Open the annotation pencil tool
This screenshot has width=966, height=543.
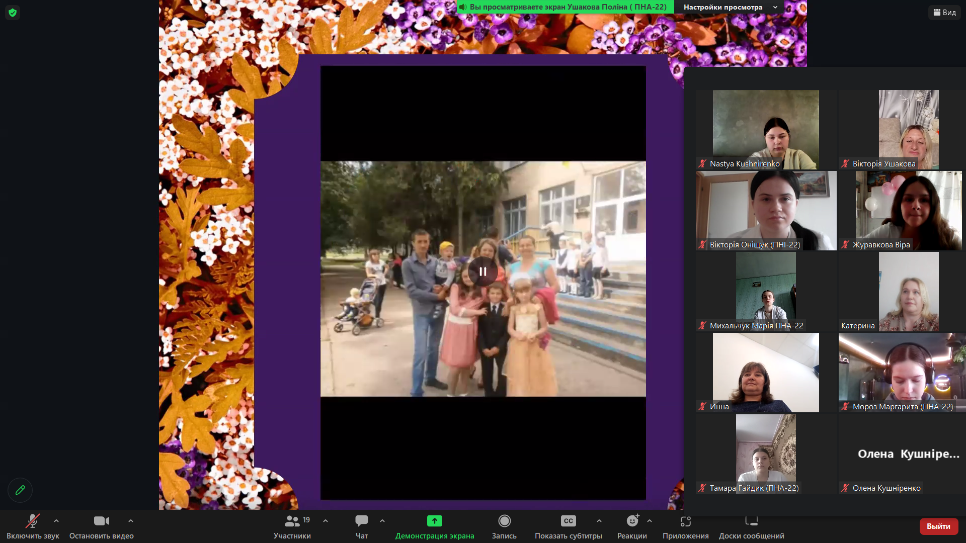point(20,490)
